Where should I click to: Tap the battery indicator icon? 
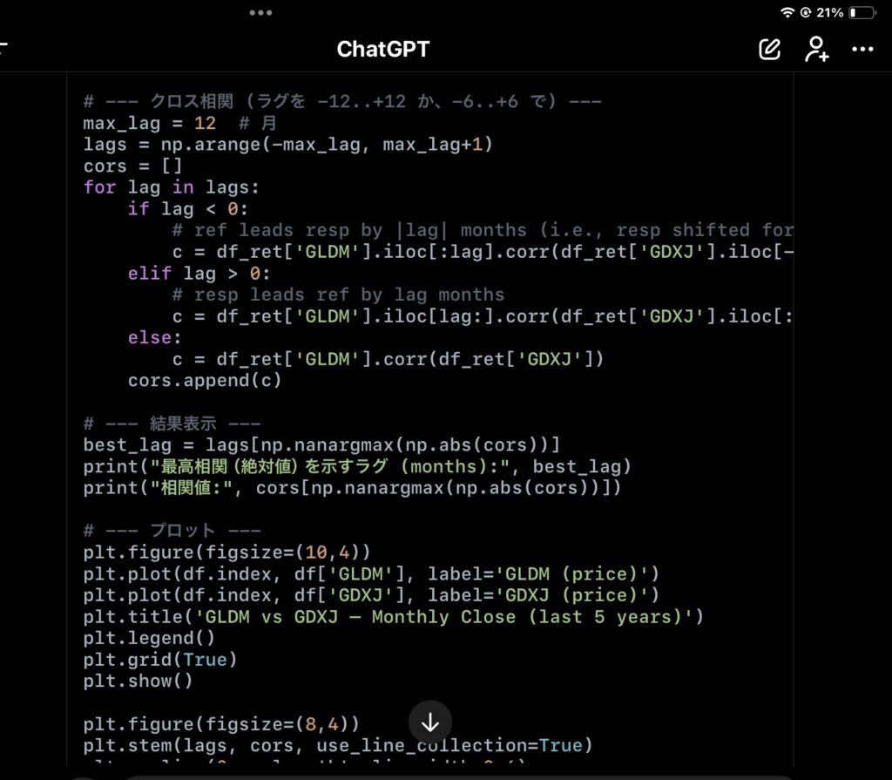coord(862,13)
